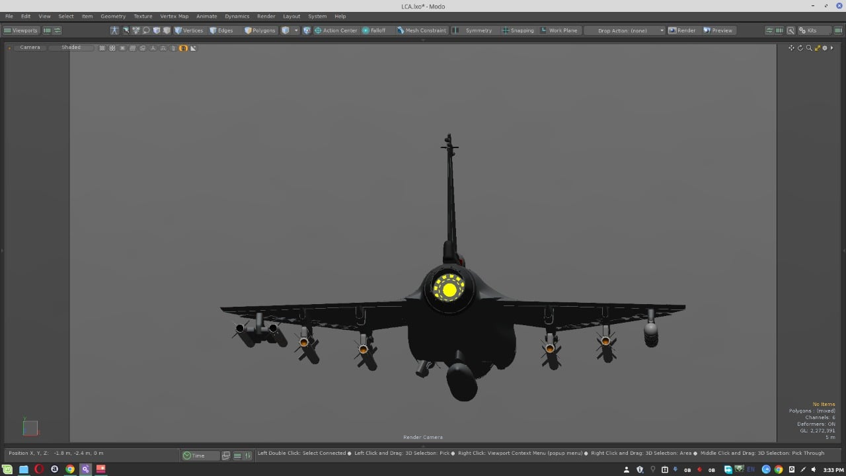Toggle Snapping on or off

tap(518, 30)
